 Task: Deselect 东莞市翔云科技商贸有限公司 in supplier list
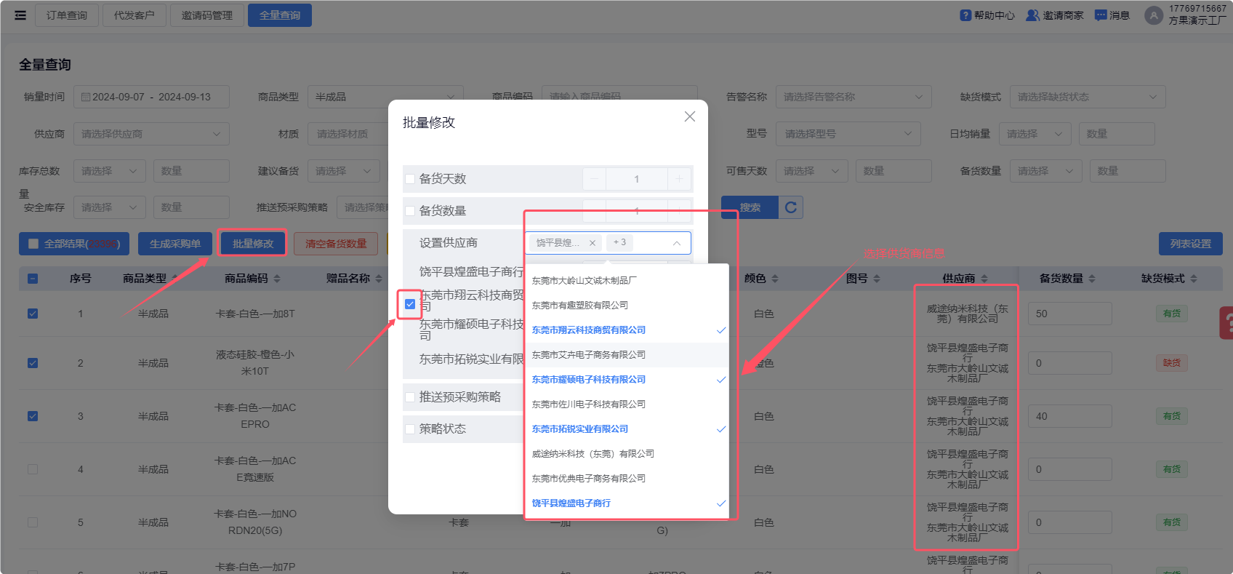tap(627, 330)
